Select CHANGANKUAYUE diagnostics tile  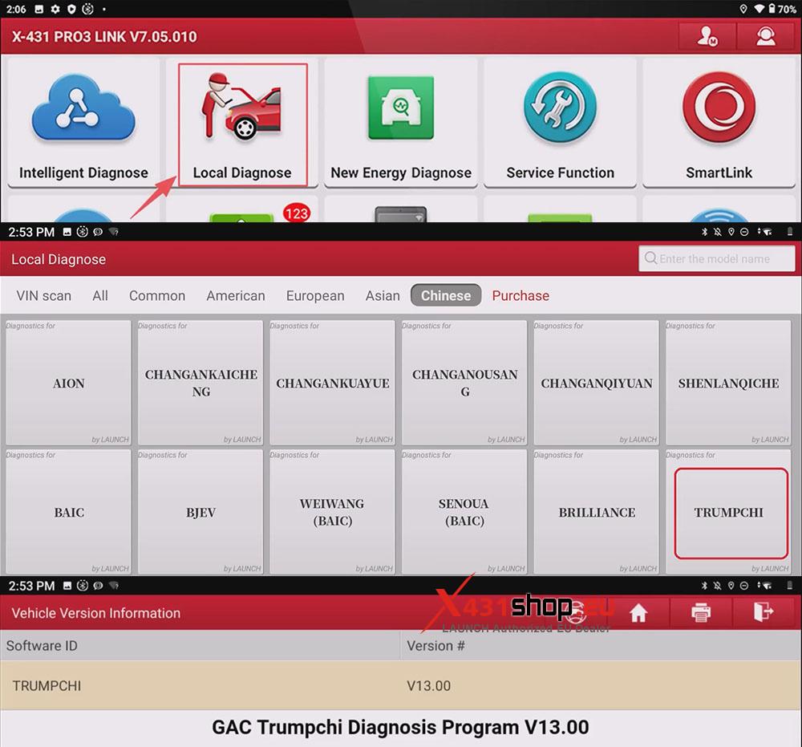pyautogui.click(x=333, y=383)
